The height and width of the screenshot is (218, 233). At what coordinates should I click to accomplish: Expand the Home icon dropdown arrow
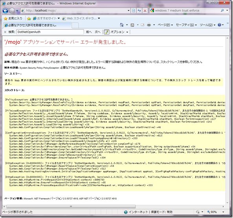point(127,25)
